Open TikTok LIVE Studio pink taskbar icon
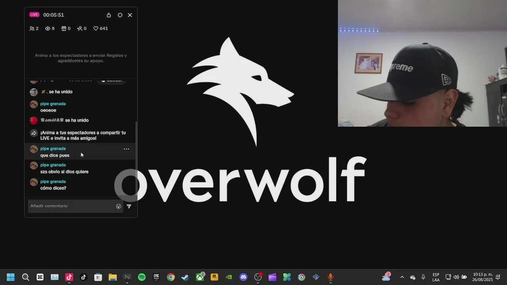This screenshot has width=507, height=285. (69, 277)
